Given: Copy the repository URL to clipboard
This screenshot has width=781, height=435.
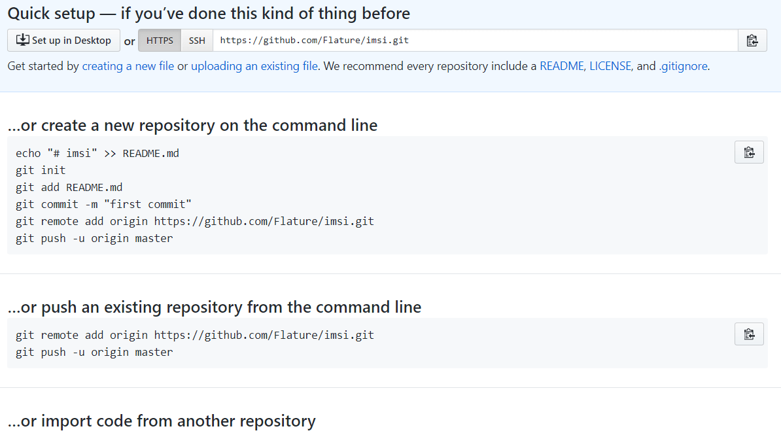Looking at the screenshot, I should click(752, 40).
